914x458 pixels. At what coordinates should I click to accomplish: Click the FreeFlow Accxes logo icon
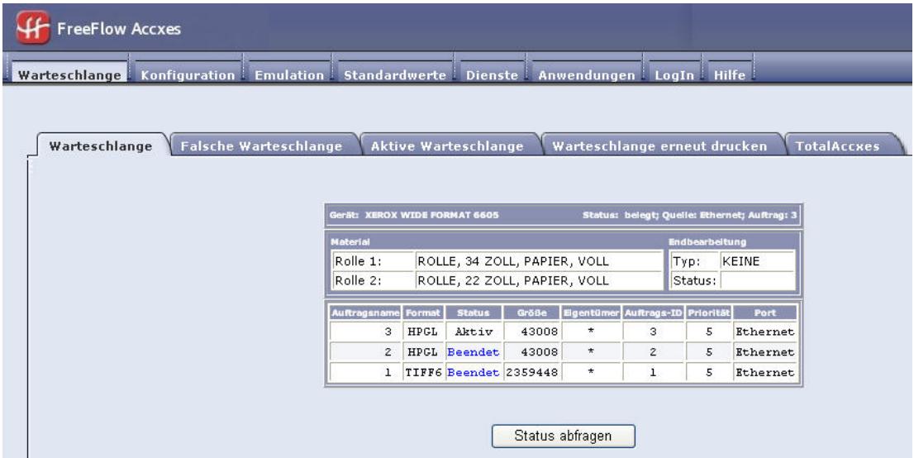(x=33, y=27)
